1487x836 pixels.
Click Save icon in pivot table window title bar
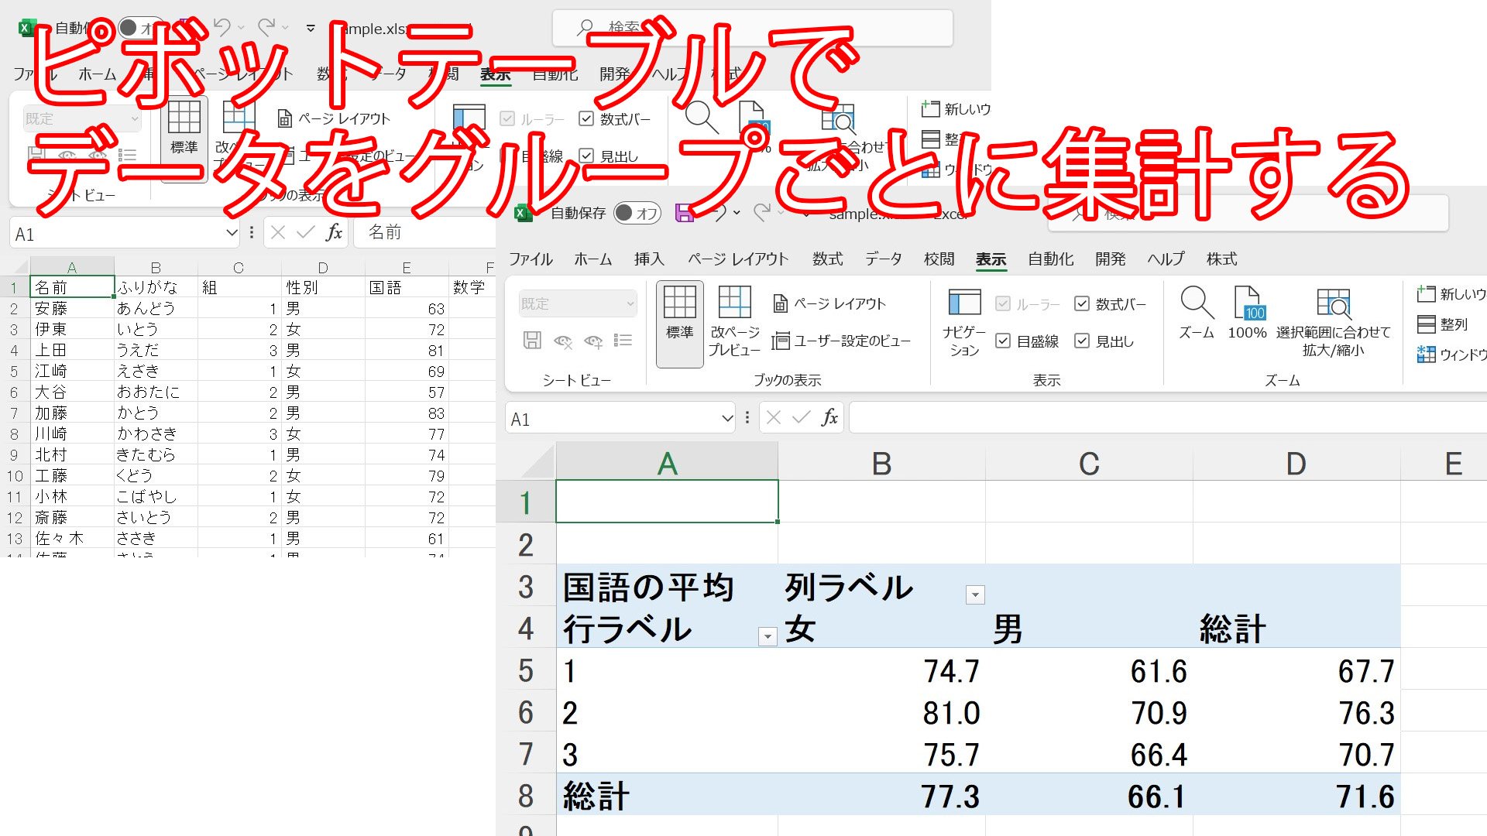[x=684, y=214]
